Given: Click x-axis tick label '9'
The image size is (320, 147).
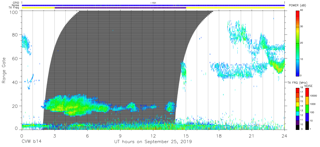Looking at the screenshot, I should coord(120,136).
